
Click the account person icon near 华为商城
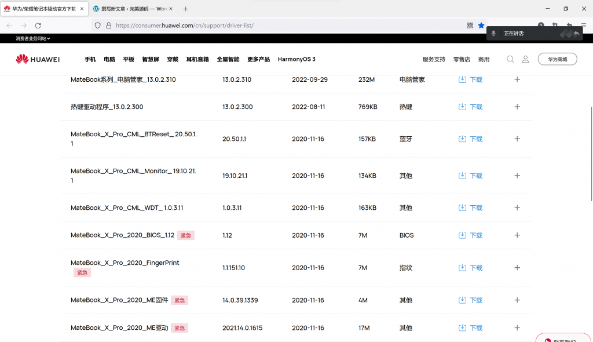525,59
